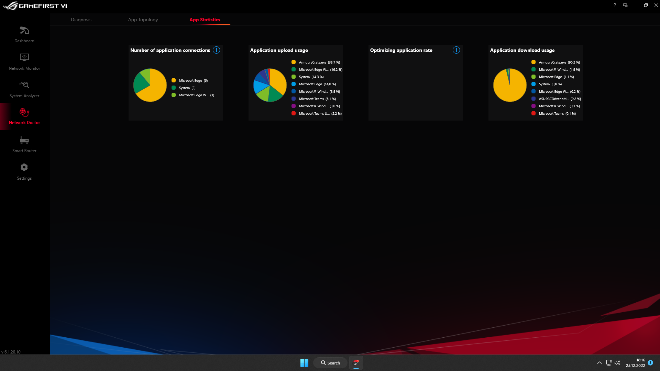Open GameFirst Settings via the gear icon

24,171
